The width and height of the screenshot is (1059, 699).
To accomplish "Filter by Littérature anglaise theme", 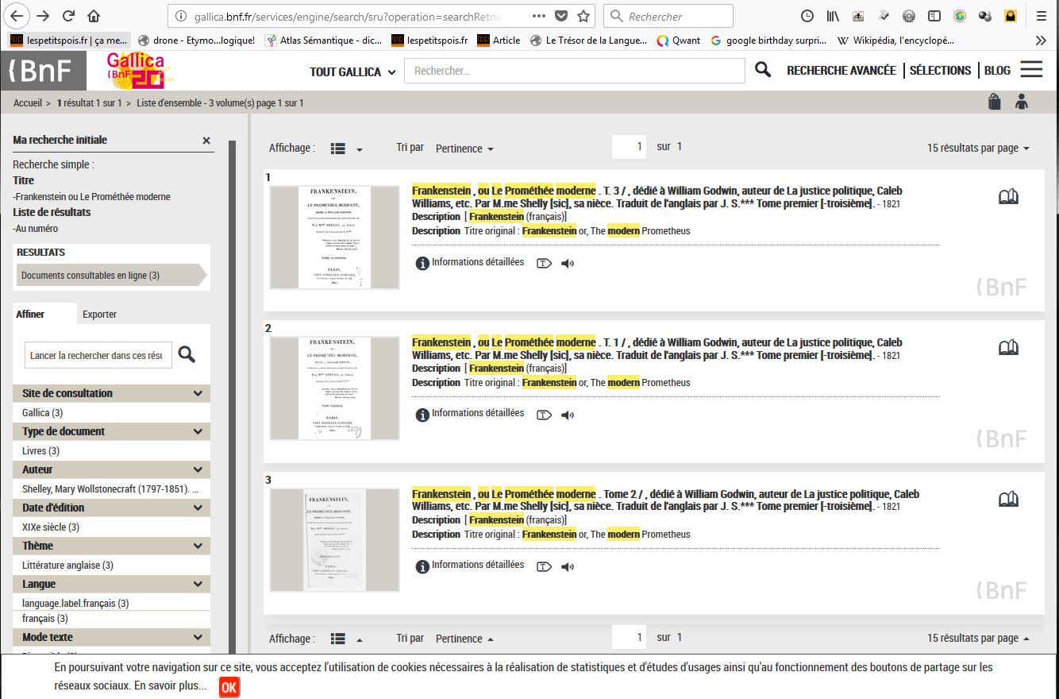I will click(x=67, y=566).
